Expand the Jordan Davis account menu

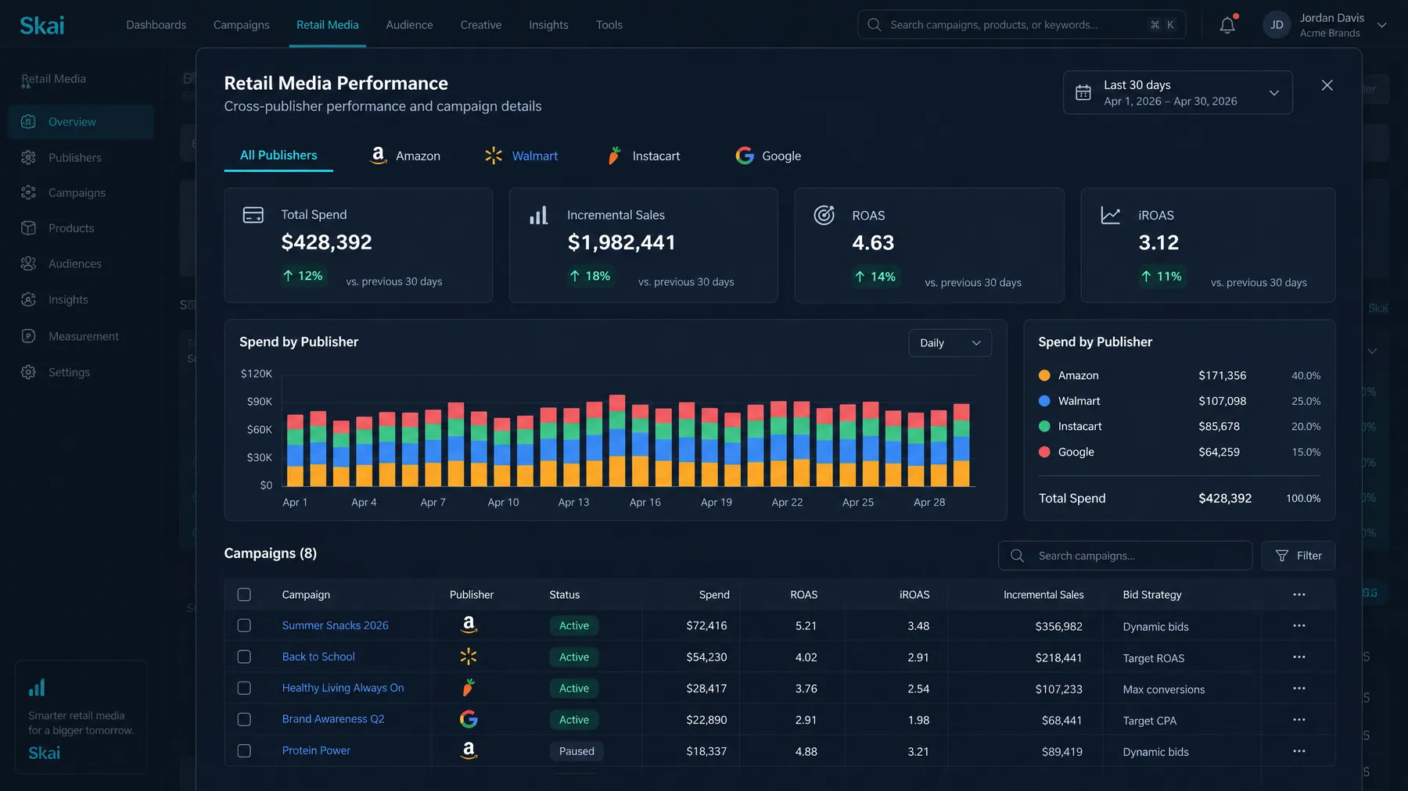coord(1382,25)
